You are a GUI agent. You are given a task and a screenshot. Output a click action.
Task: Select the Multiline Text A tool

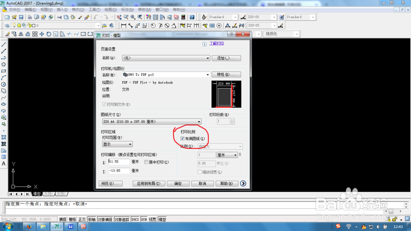point(4,164)
